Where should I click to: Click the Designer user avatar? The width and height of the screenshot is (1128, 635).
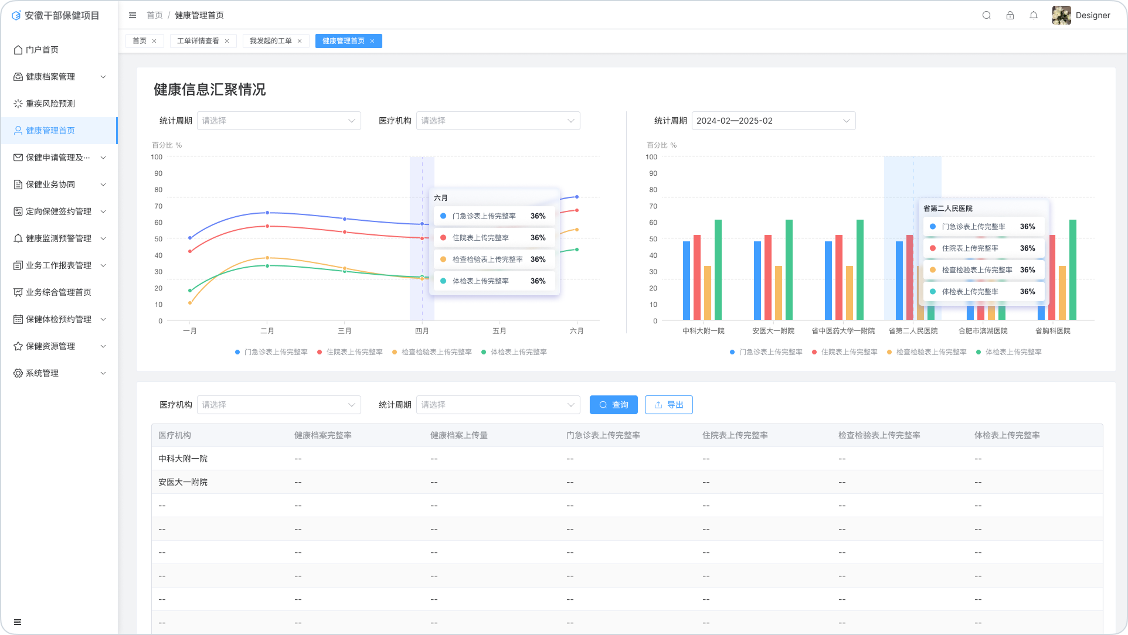[x=1062, y=15]
